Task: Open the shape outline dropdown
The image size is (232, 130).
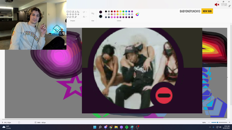Action: click(85, 12)
